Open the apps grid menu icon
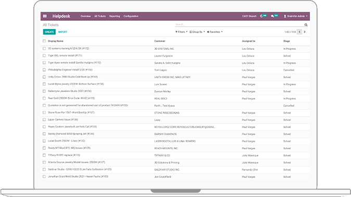351x197 pixels. (x=45, y=16)
